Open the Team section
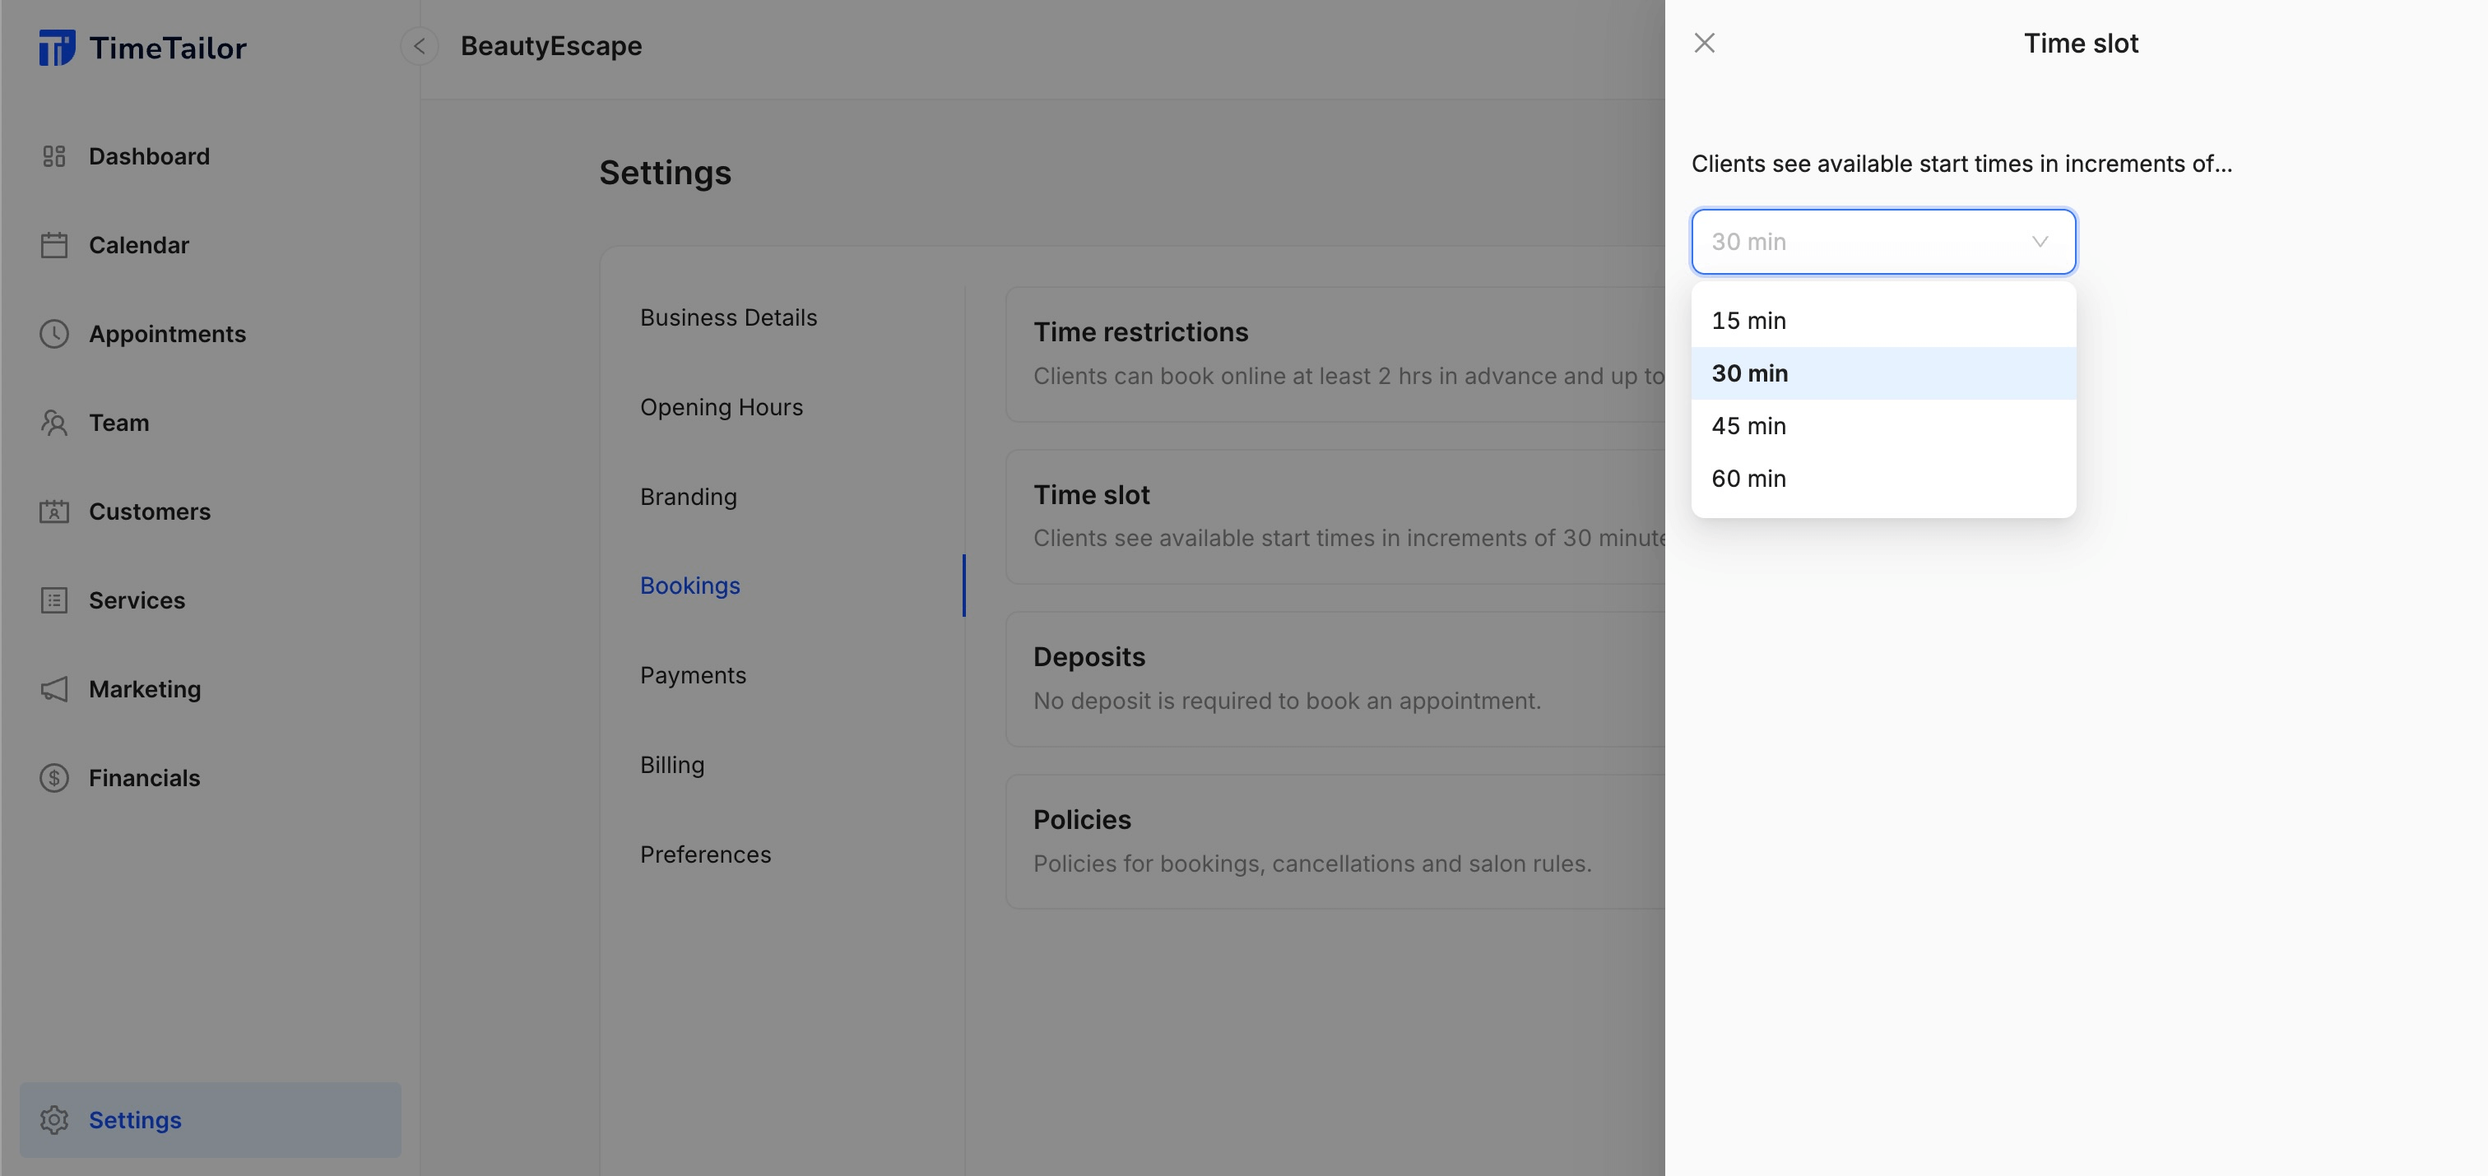This screenshot has height=1176, width=2488. pyautogui.click(x=118, y=423)
